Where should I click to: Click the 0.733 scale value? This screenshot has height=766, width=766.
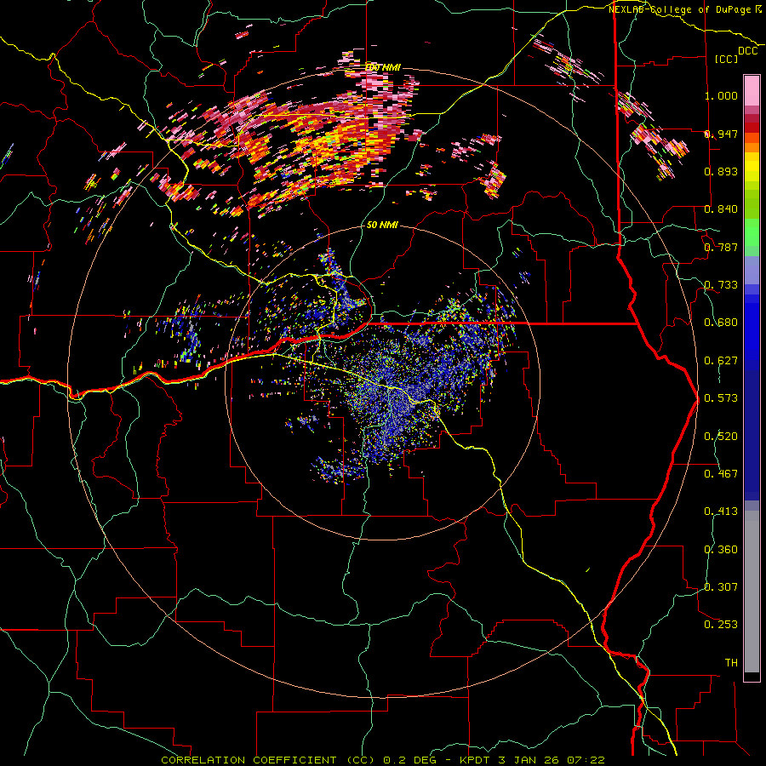[721, 285]
